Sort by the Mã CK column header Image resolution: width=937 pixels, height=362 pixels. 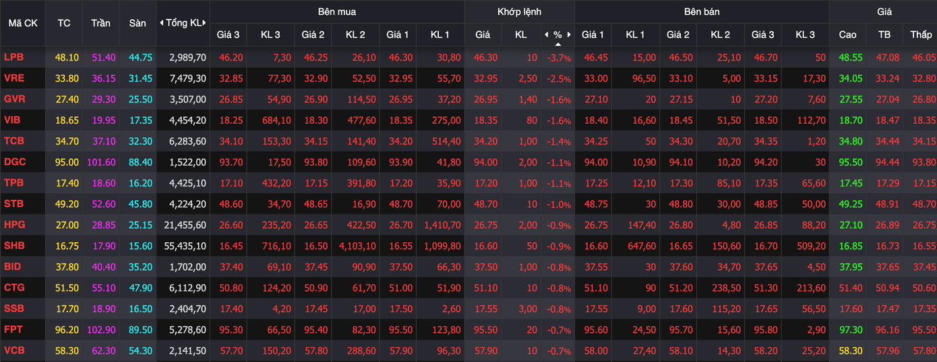click(x=23, y=23)
